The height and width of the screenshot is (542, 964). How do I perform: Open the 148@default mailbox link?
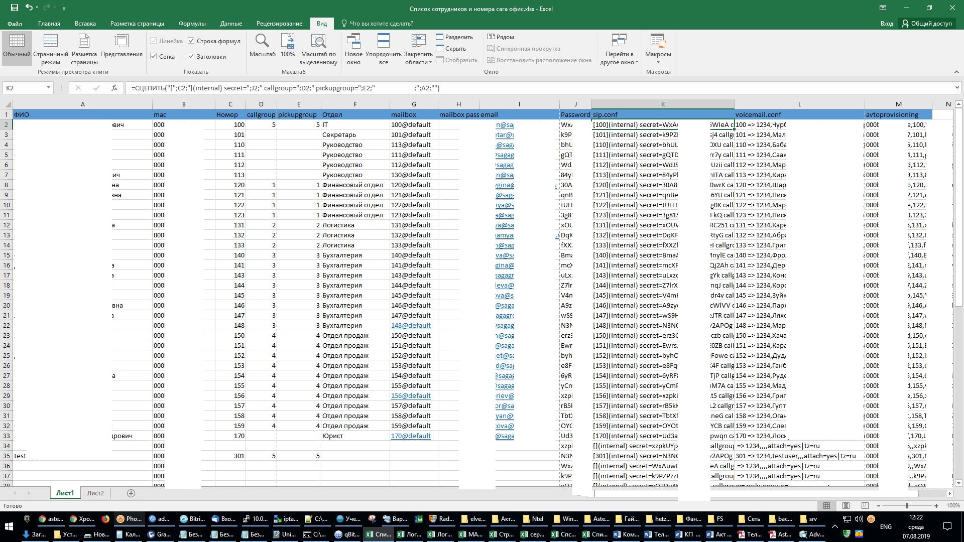[410, 325]
